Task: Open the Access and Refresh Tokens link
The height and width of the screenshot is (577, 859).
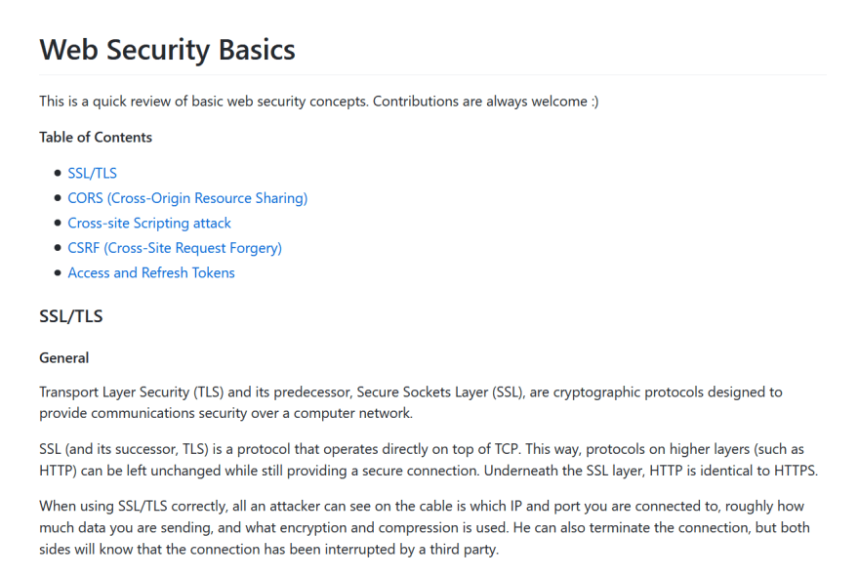Action: (x=151, y=272)
